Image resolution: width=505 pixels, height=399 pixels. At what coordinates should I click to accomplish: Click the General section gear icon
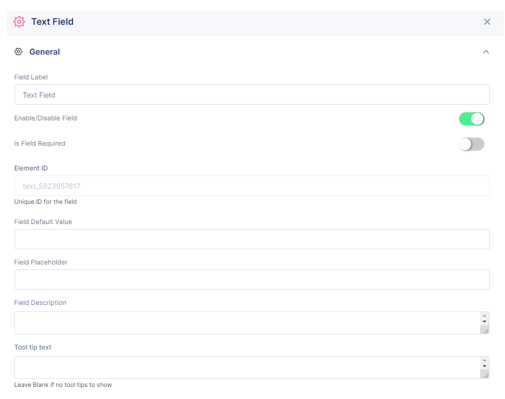(x=18, y=52)
